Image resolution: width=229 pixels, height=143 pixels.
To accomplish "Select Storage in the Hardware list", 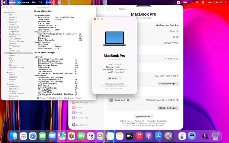I will pyautogui.click(x=12, y=65).
